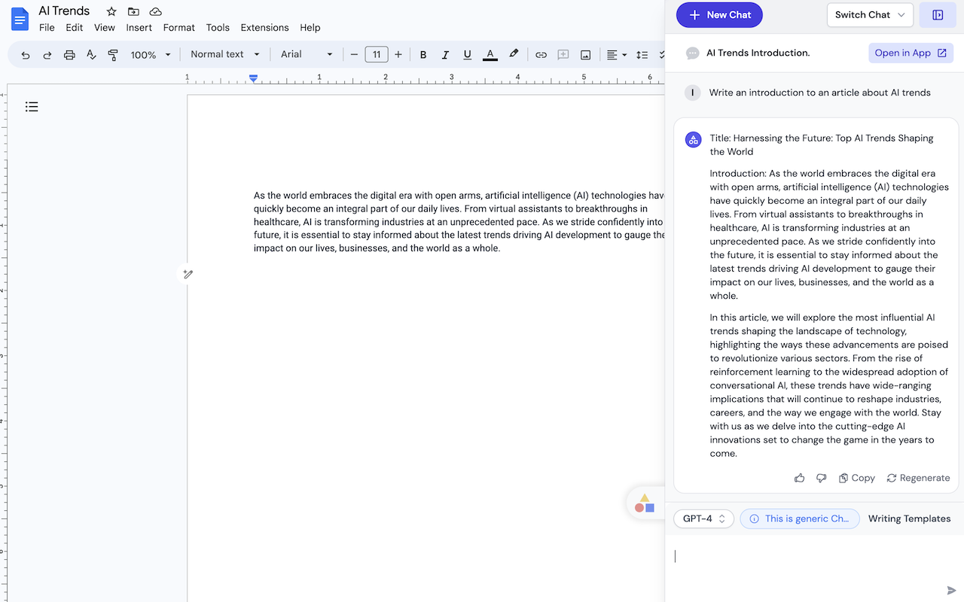
Task: Open the document outline icon
Action: tap(32, 107)
